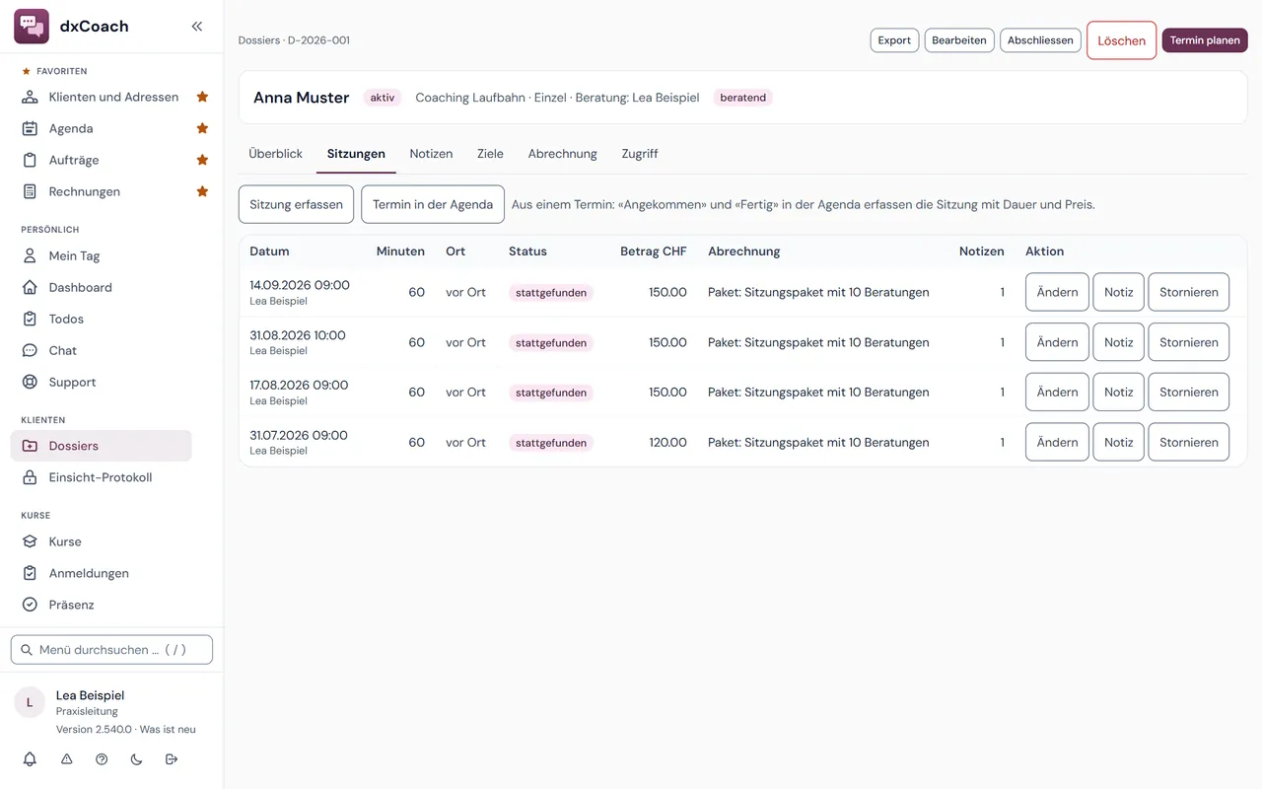This screenshot has width=1262, height=789.
Task: Focus the Menü durchsuchen search field
Action: (x=111, y=650)
